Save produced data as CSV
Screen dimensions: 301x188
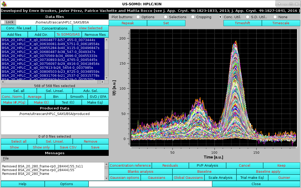click(x=68, y=147)
